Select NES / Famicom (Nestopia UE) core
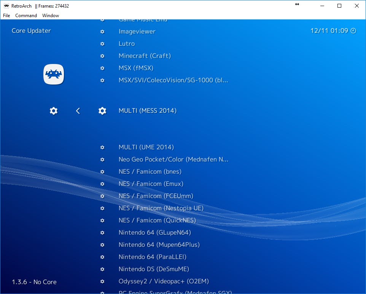366x294 pixels. click(161, 208)
